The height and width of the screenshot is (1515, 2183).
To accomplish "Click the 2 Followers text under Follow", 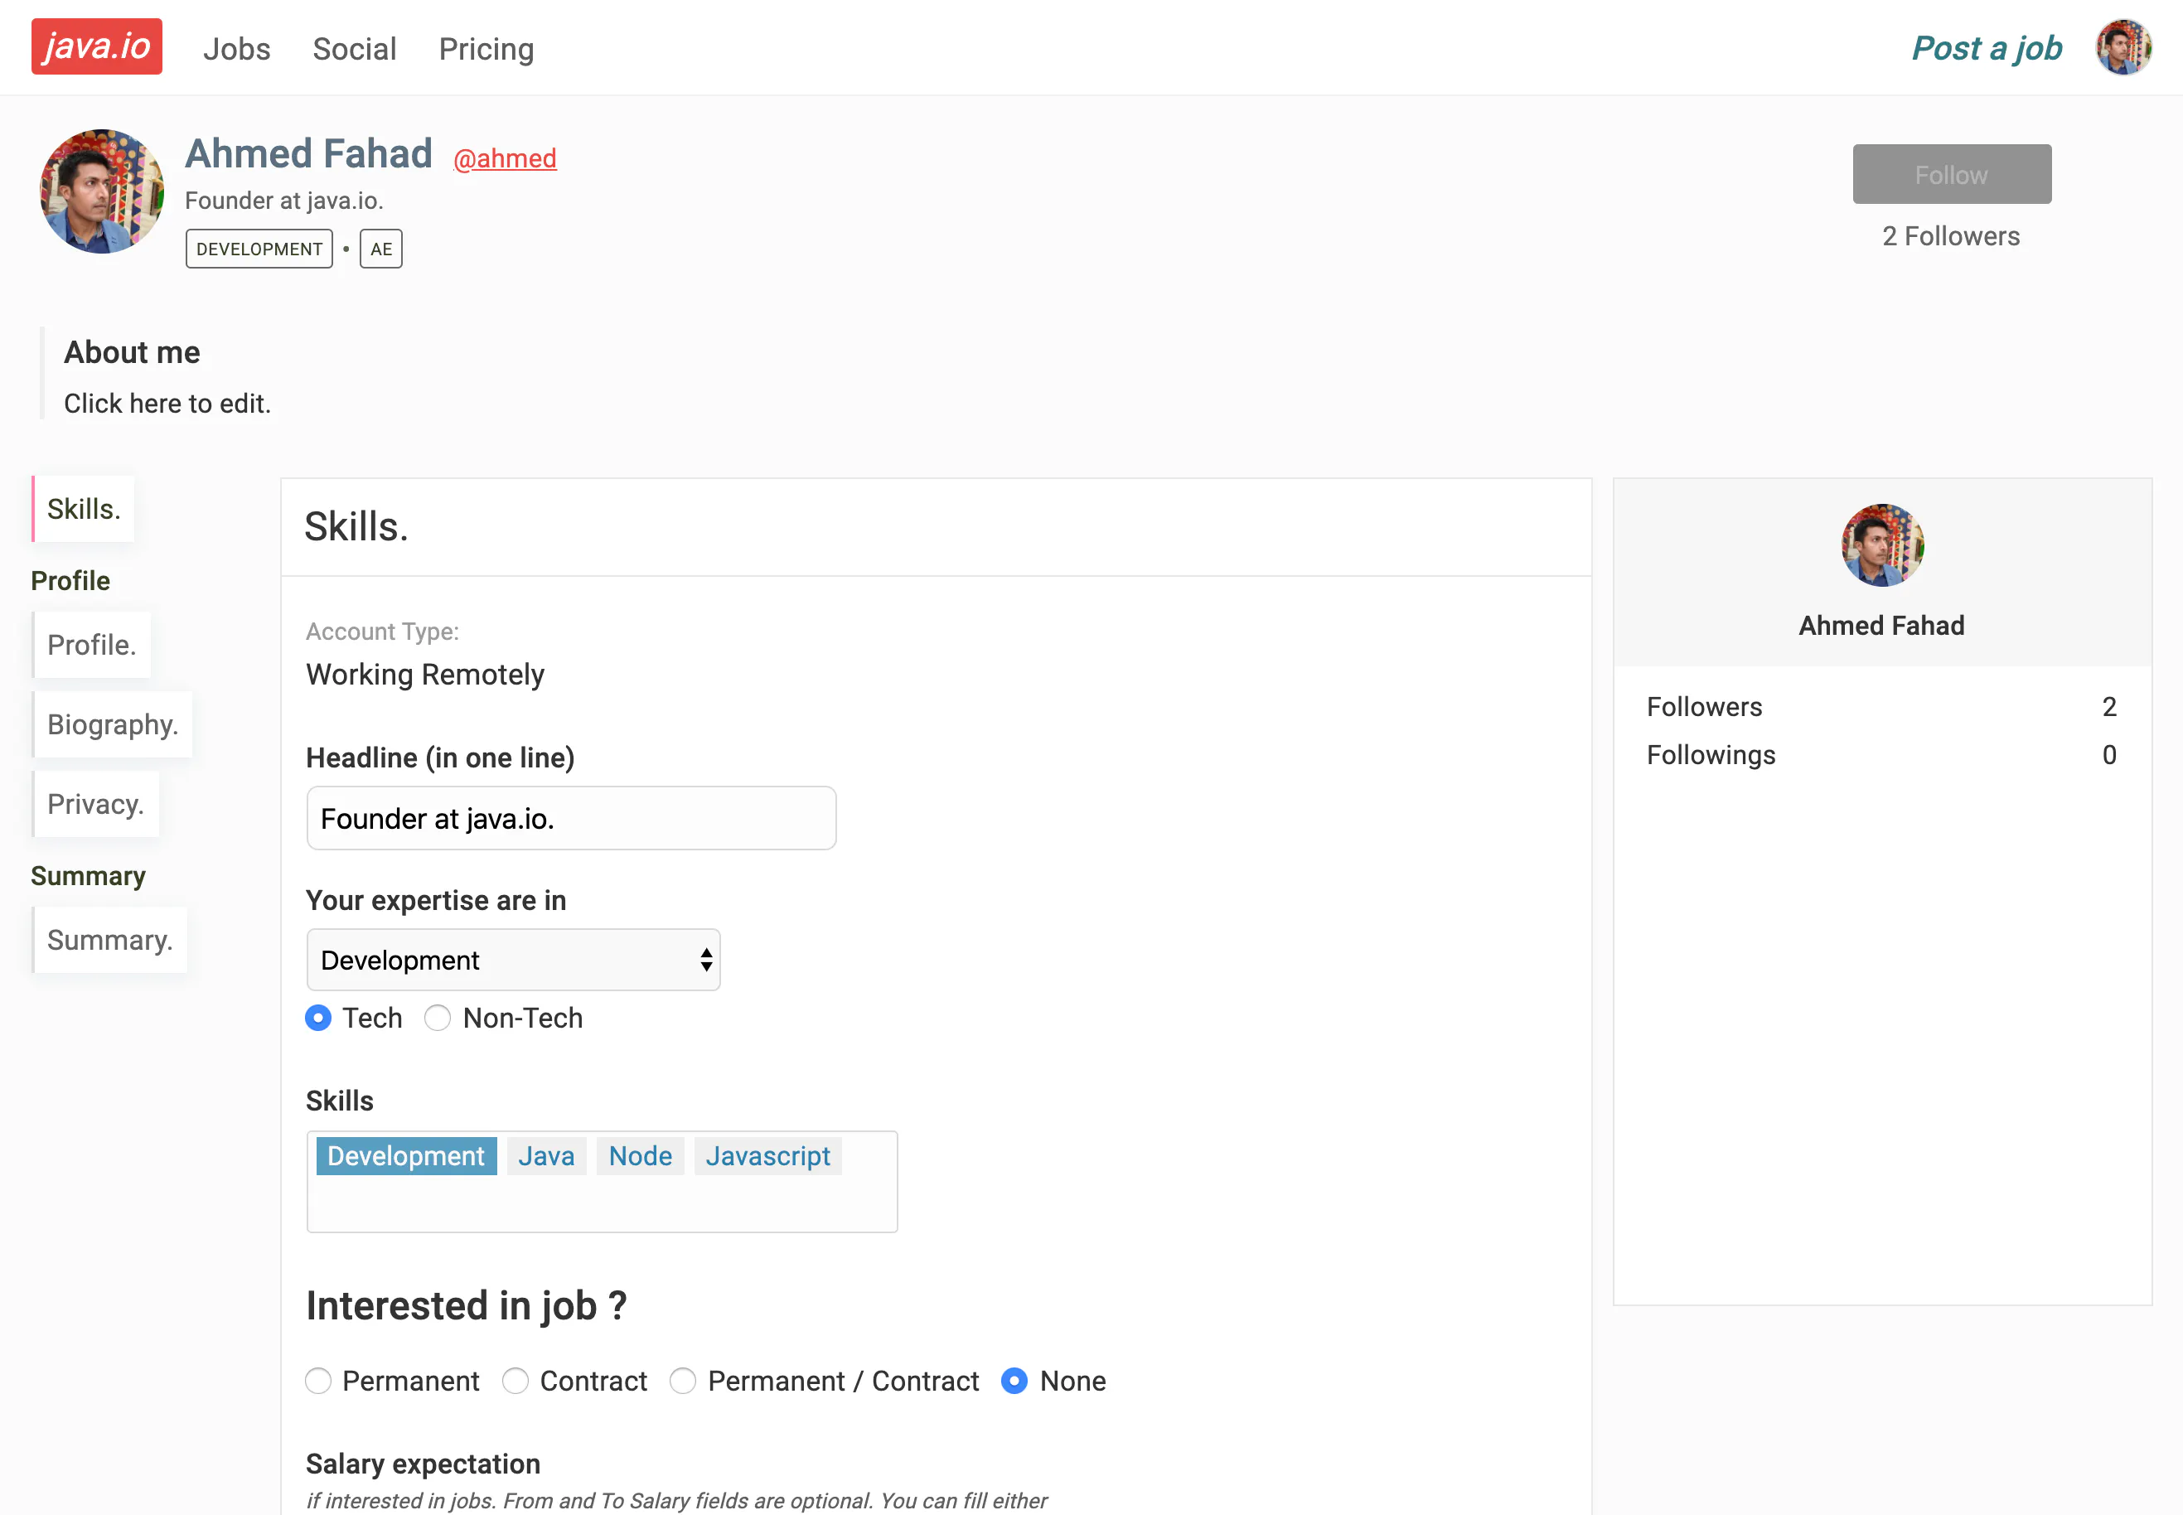I will [1950, 236].
